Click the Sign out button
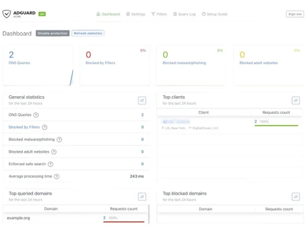 295,14
